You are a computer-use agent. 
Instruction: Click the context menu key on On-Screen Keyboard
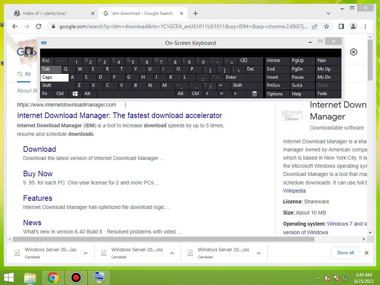(x=254, y=94)
